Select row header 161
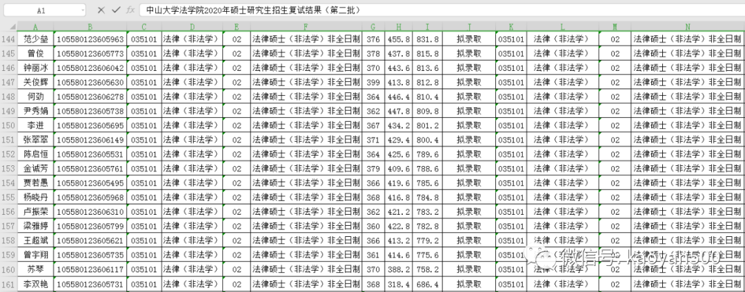745x292 pixels. click(x=8, y=284)
